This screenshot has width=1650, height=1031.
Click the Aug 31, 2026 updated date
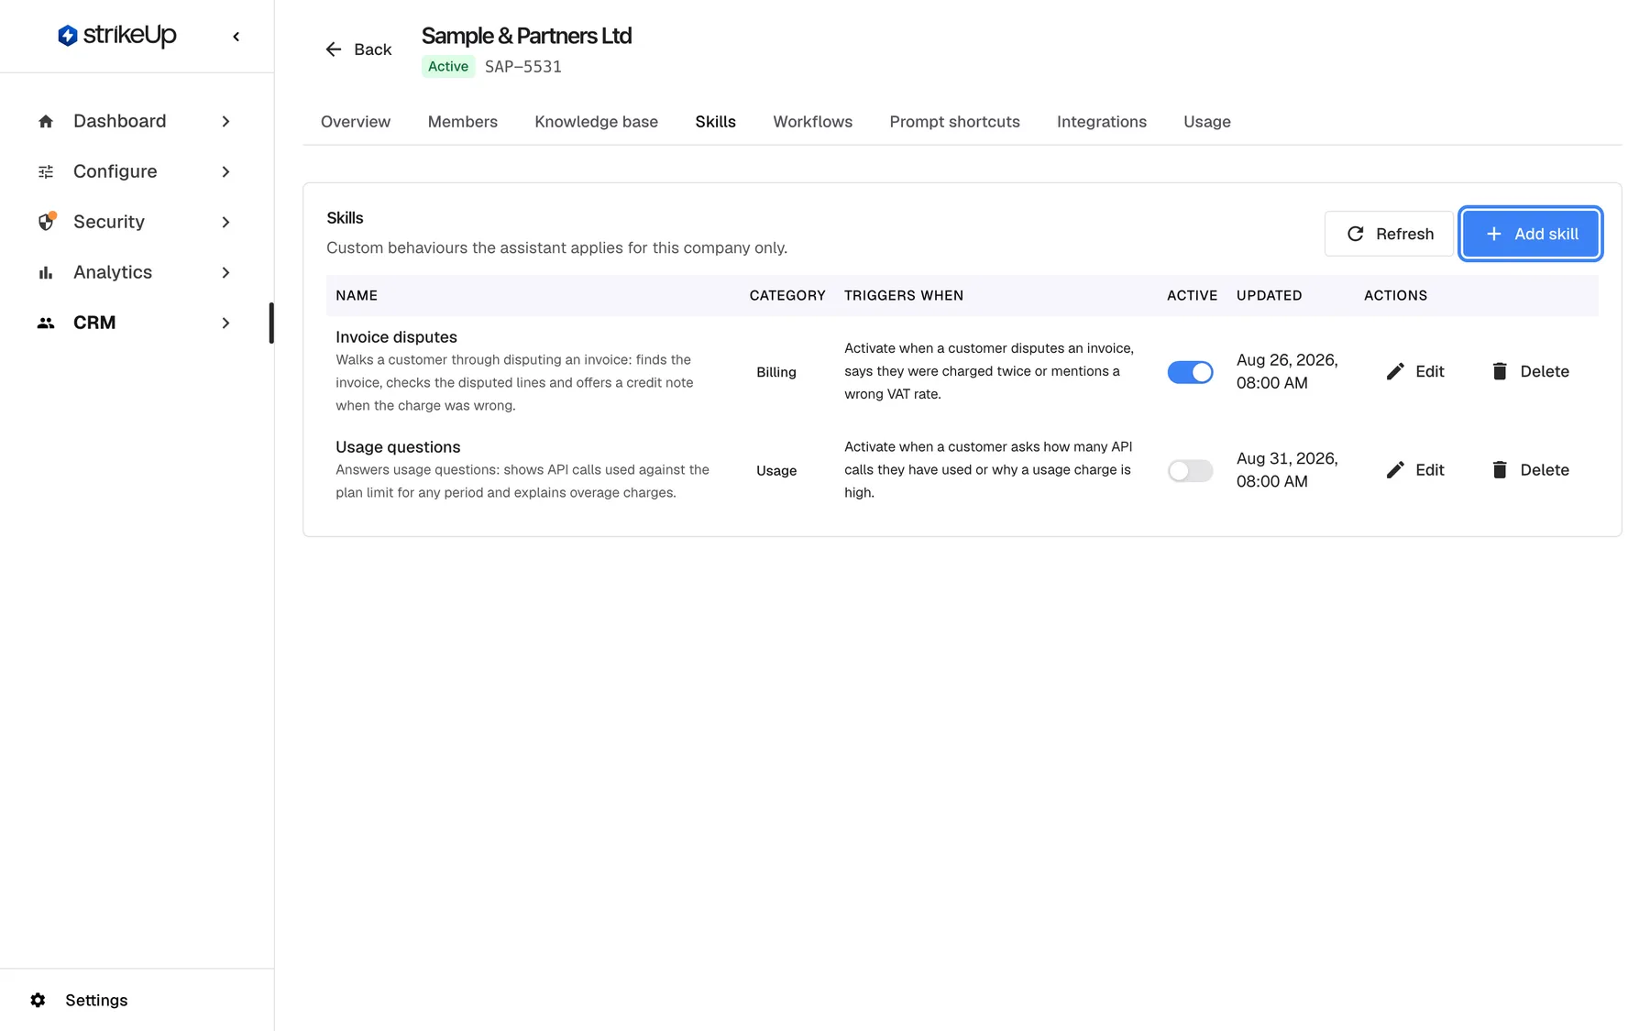pos(1287,470)
